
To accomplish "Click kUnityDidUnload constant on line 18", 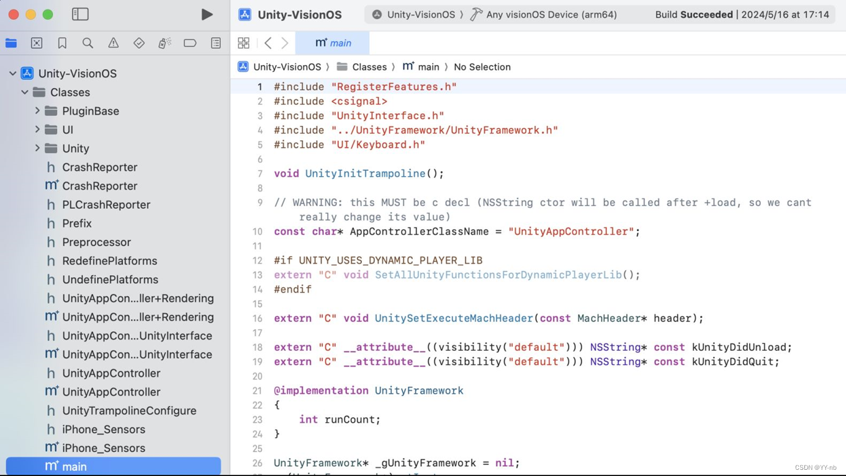I will click(x=739, y=347).
